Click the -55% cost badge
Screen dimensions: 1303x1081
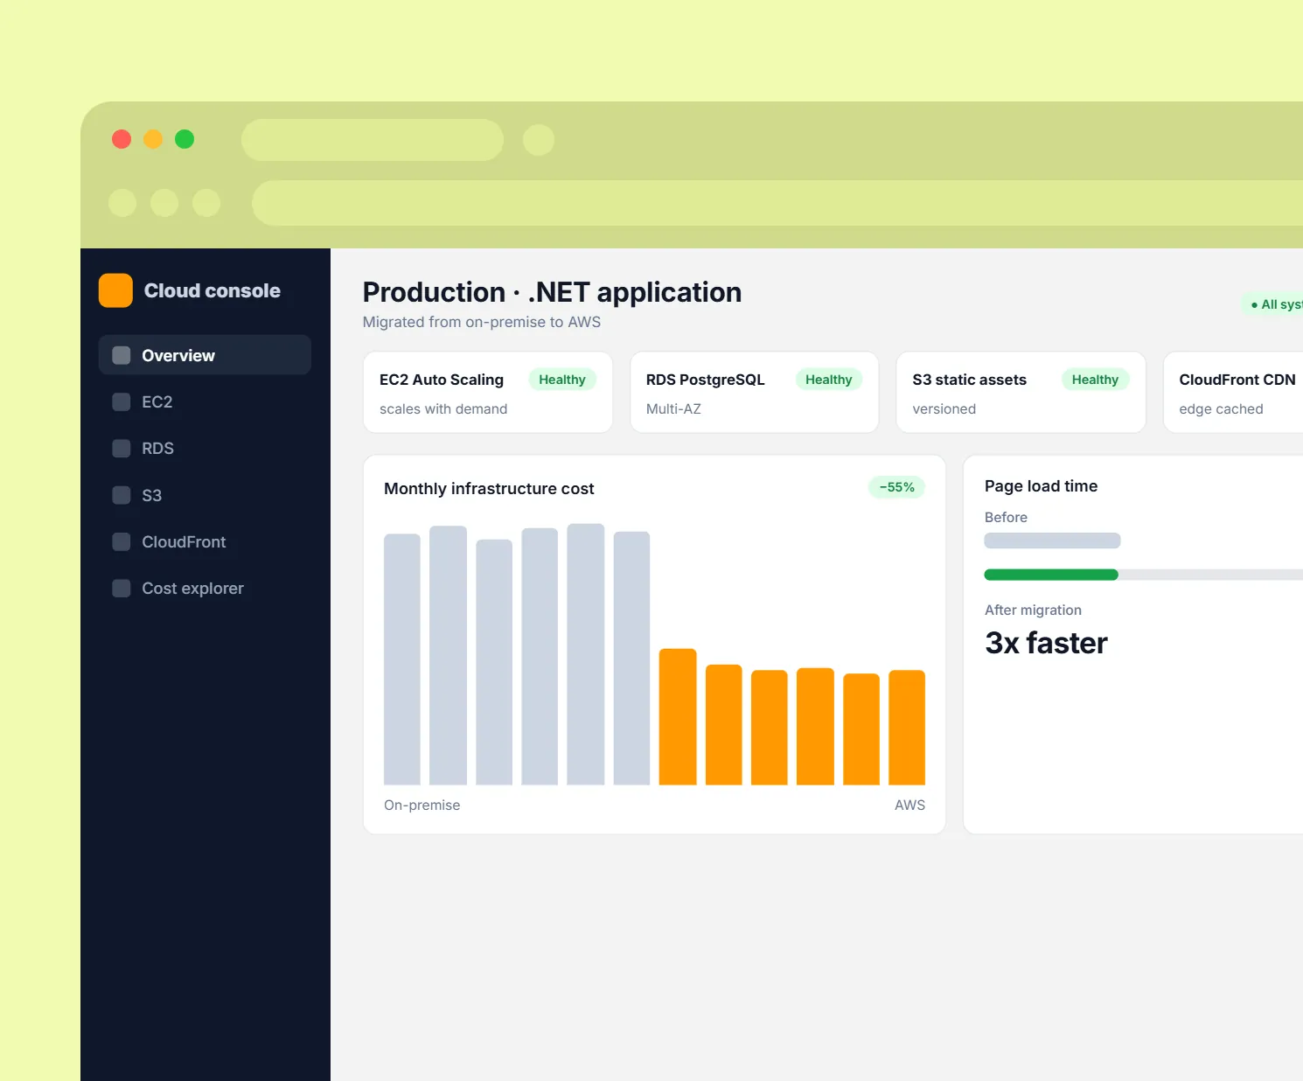896,487
